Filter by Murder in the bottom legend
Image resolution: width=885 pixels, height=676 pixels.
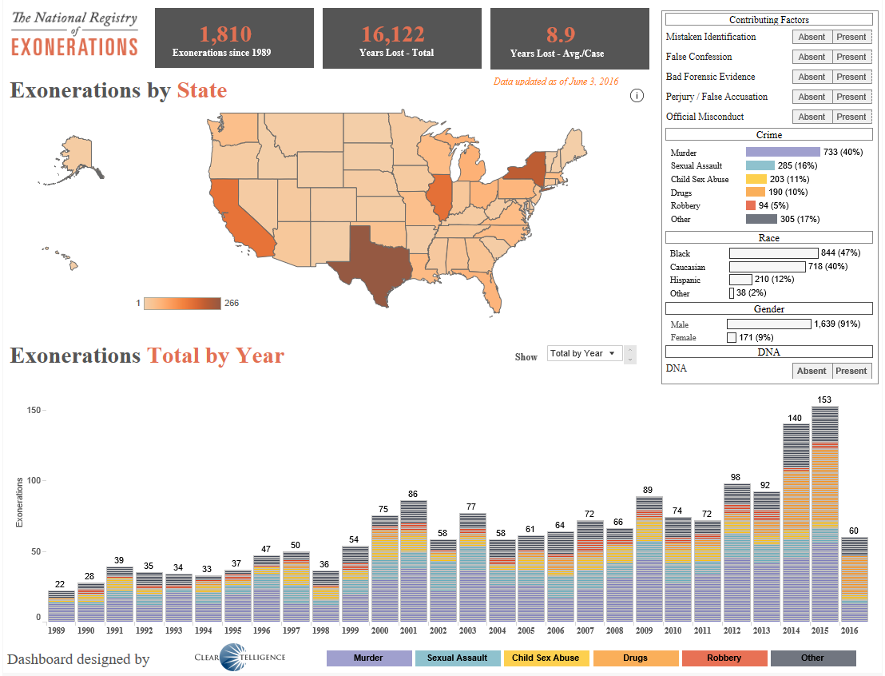[x=368, y=658]
